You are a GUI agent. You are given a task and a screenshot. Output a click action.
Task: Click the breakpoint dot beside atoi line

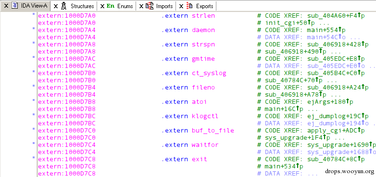click(x=34, y=100)
